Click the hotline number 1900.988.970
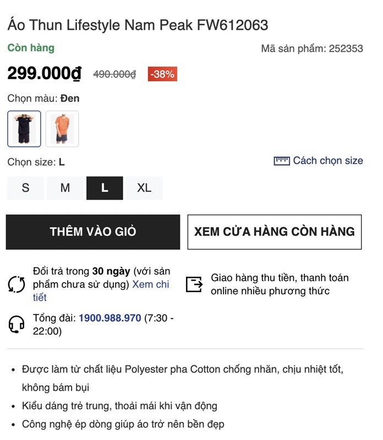The image size is (383, 440). (x=109, y=317)
